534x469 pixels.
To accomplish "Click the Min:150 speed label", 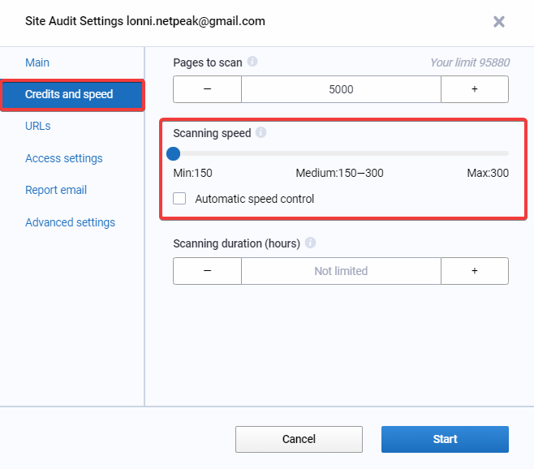I will click(193, 173).
